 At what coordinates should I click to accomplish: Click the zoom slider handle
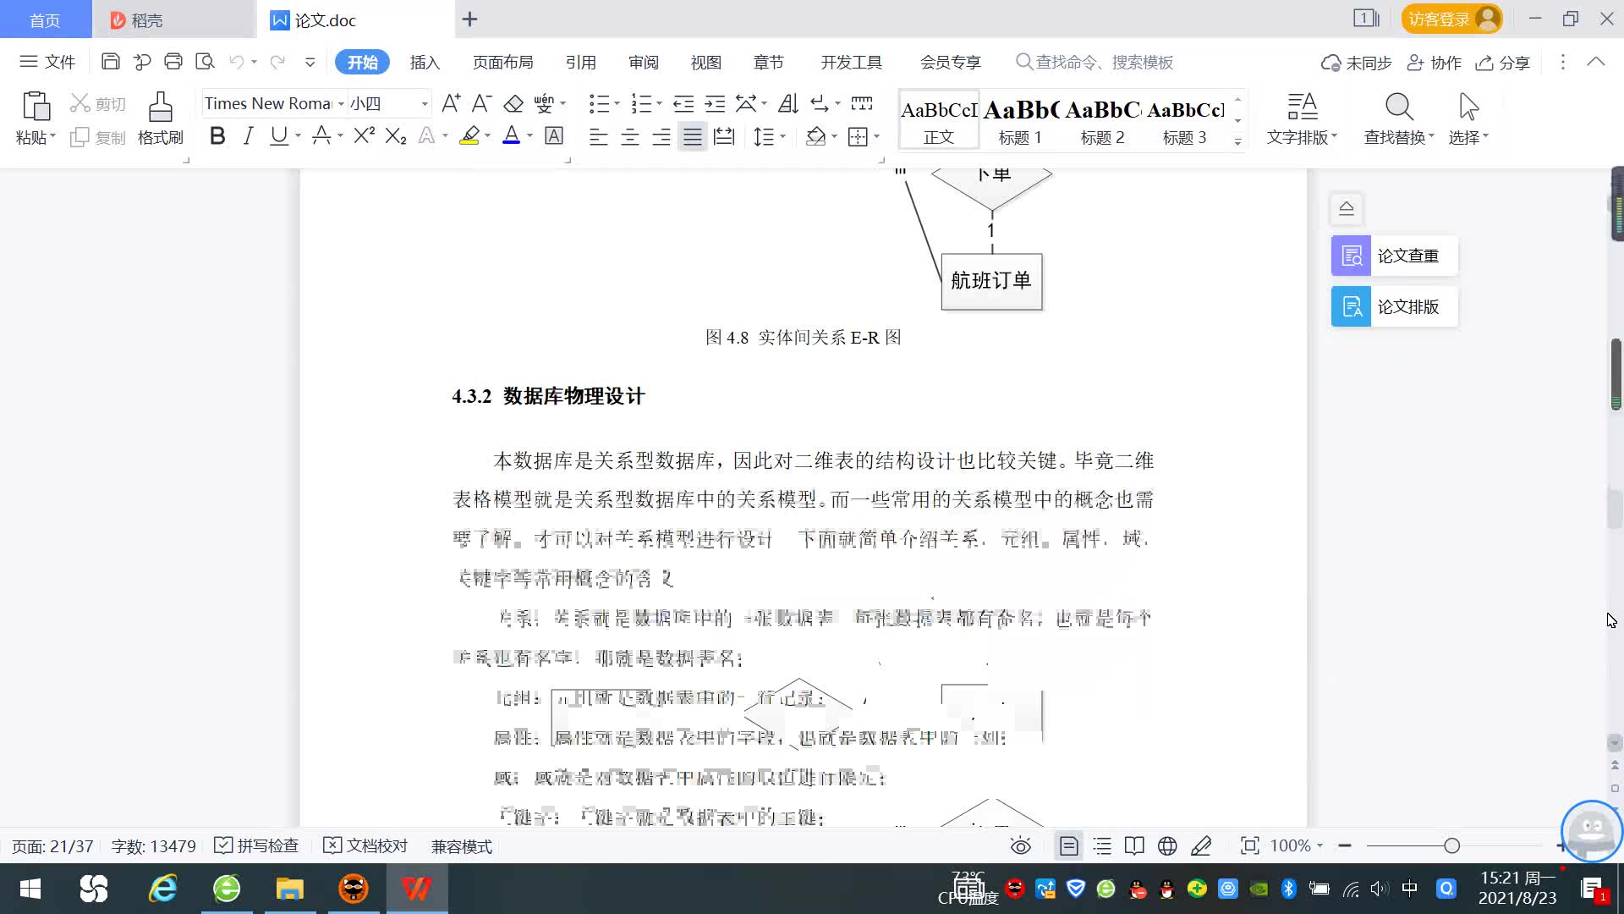tap(1452, 846)
